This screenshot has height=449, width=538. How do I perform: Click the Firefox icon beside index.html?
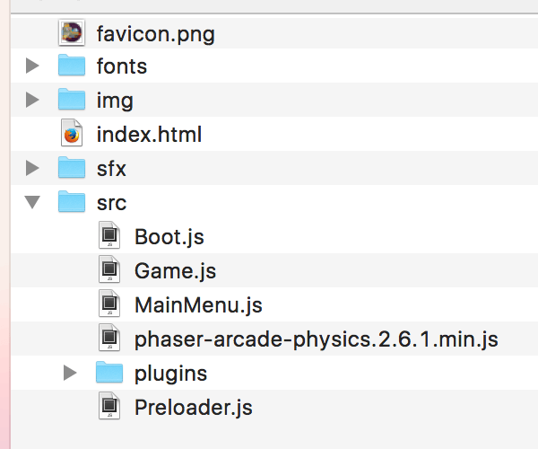click(x=72, y=135)
